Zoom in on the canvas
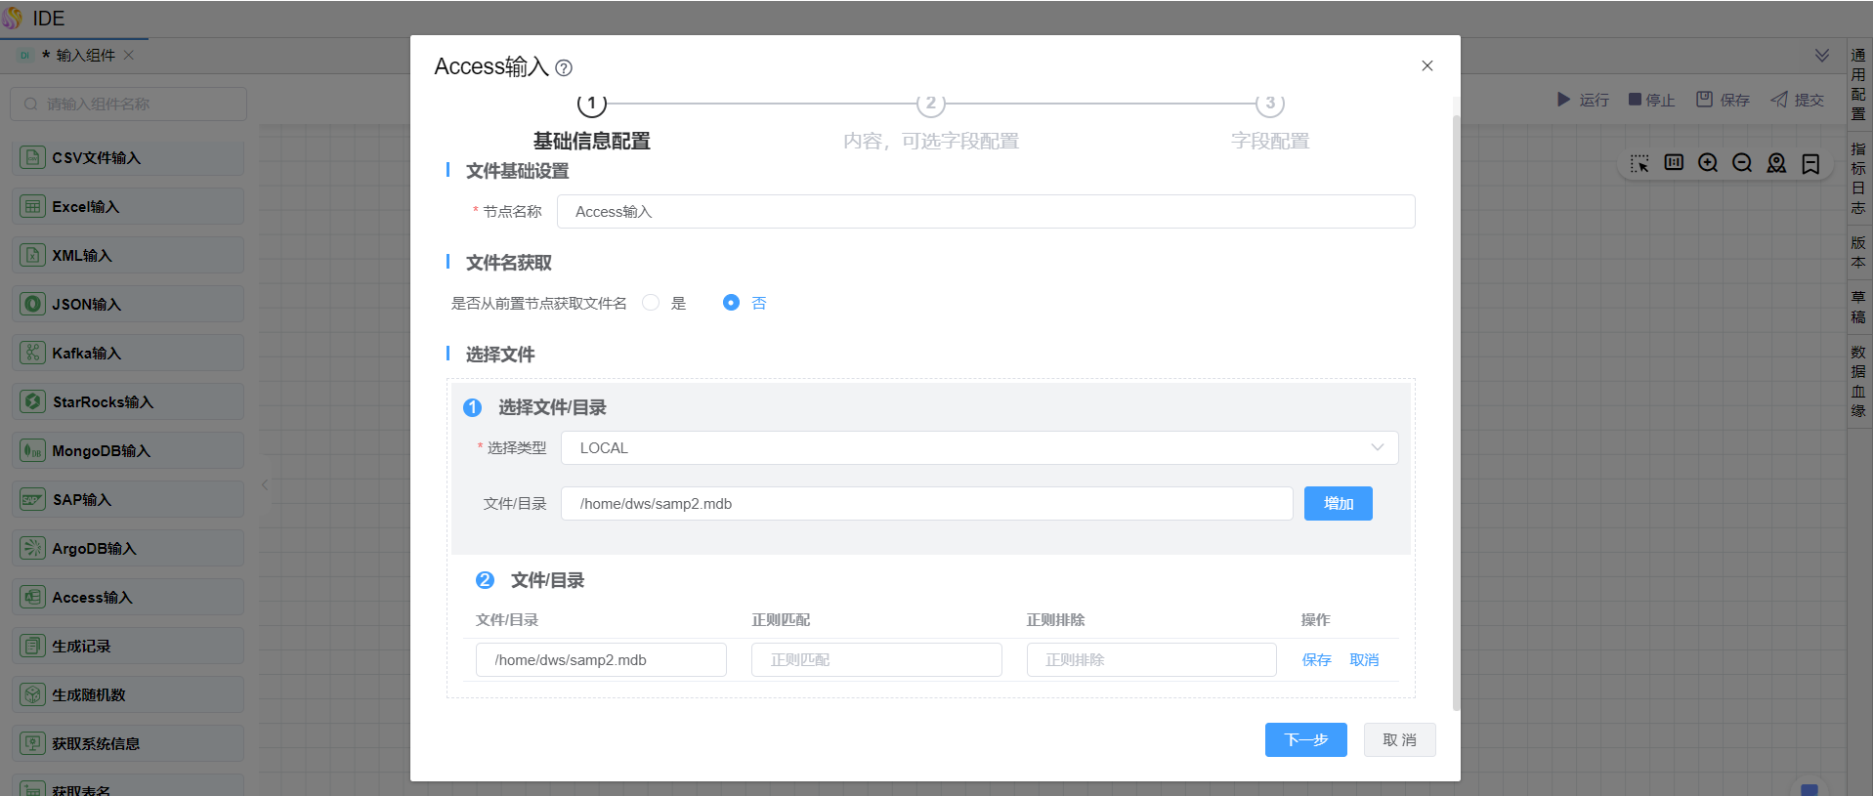 click(1708, 163)
